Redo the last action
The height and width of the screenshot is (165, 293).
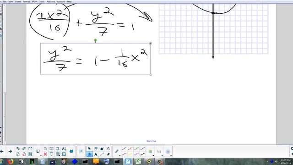click(24, 148)
